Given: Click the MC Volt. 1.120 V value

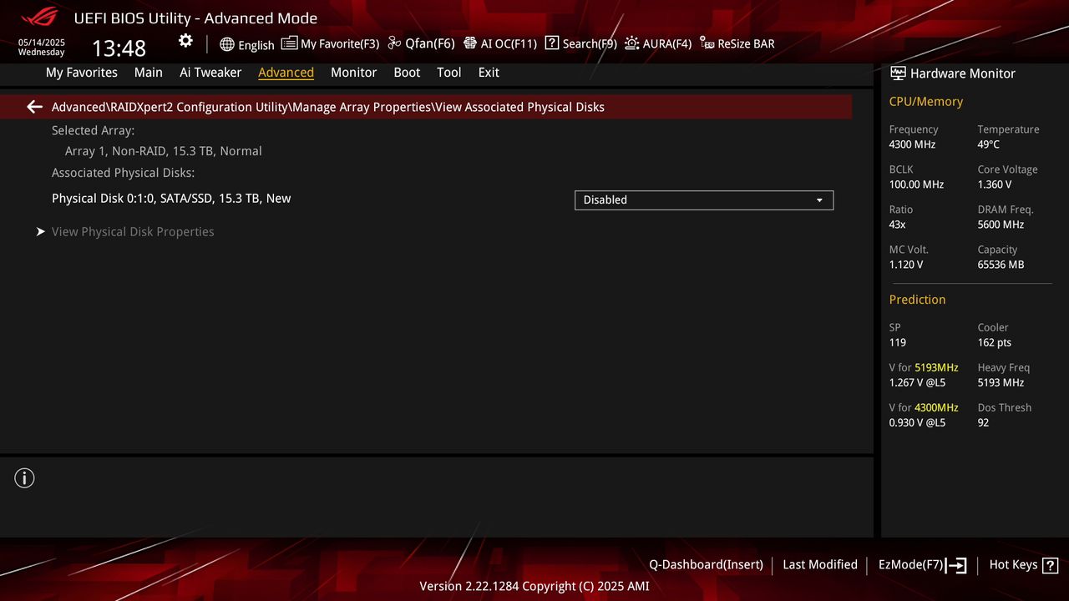Looking at the screenshot, I should [906, 265].
